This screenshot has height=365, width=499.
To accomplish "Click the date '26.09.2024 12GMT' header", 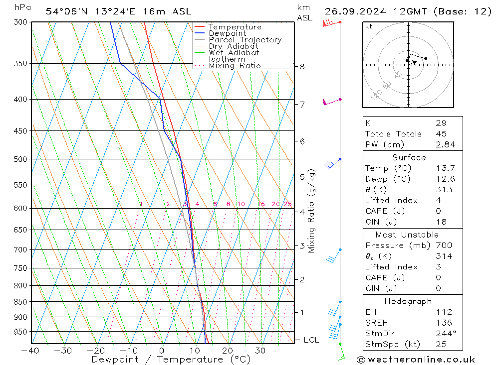I will point(376,11).
